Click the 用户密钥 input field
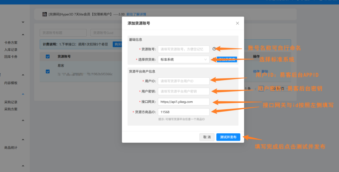This screenshot has width=339, height=172. (x=183, y=91)
